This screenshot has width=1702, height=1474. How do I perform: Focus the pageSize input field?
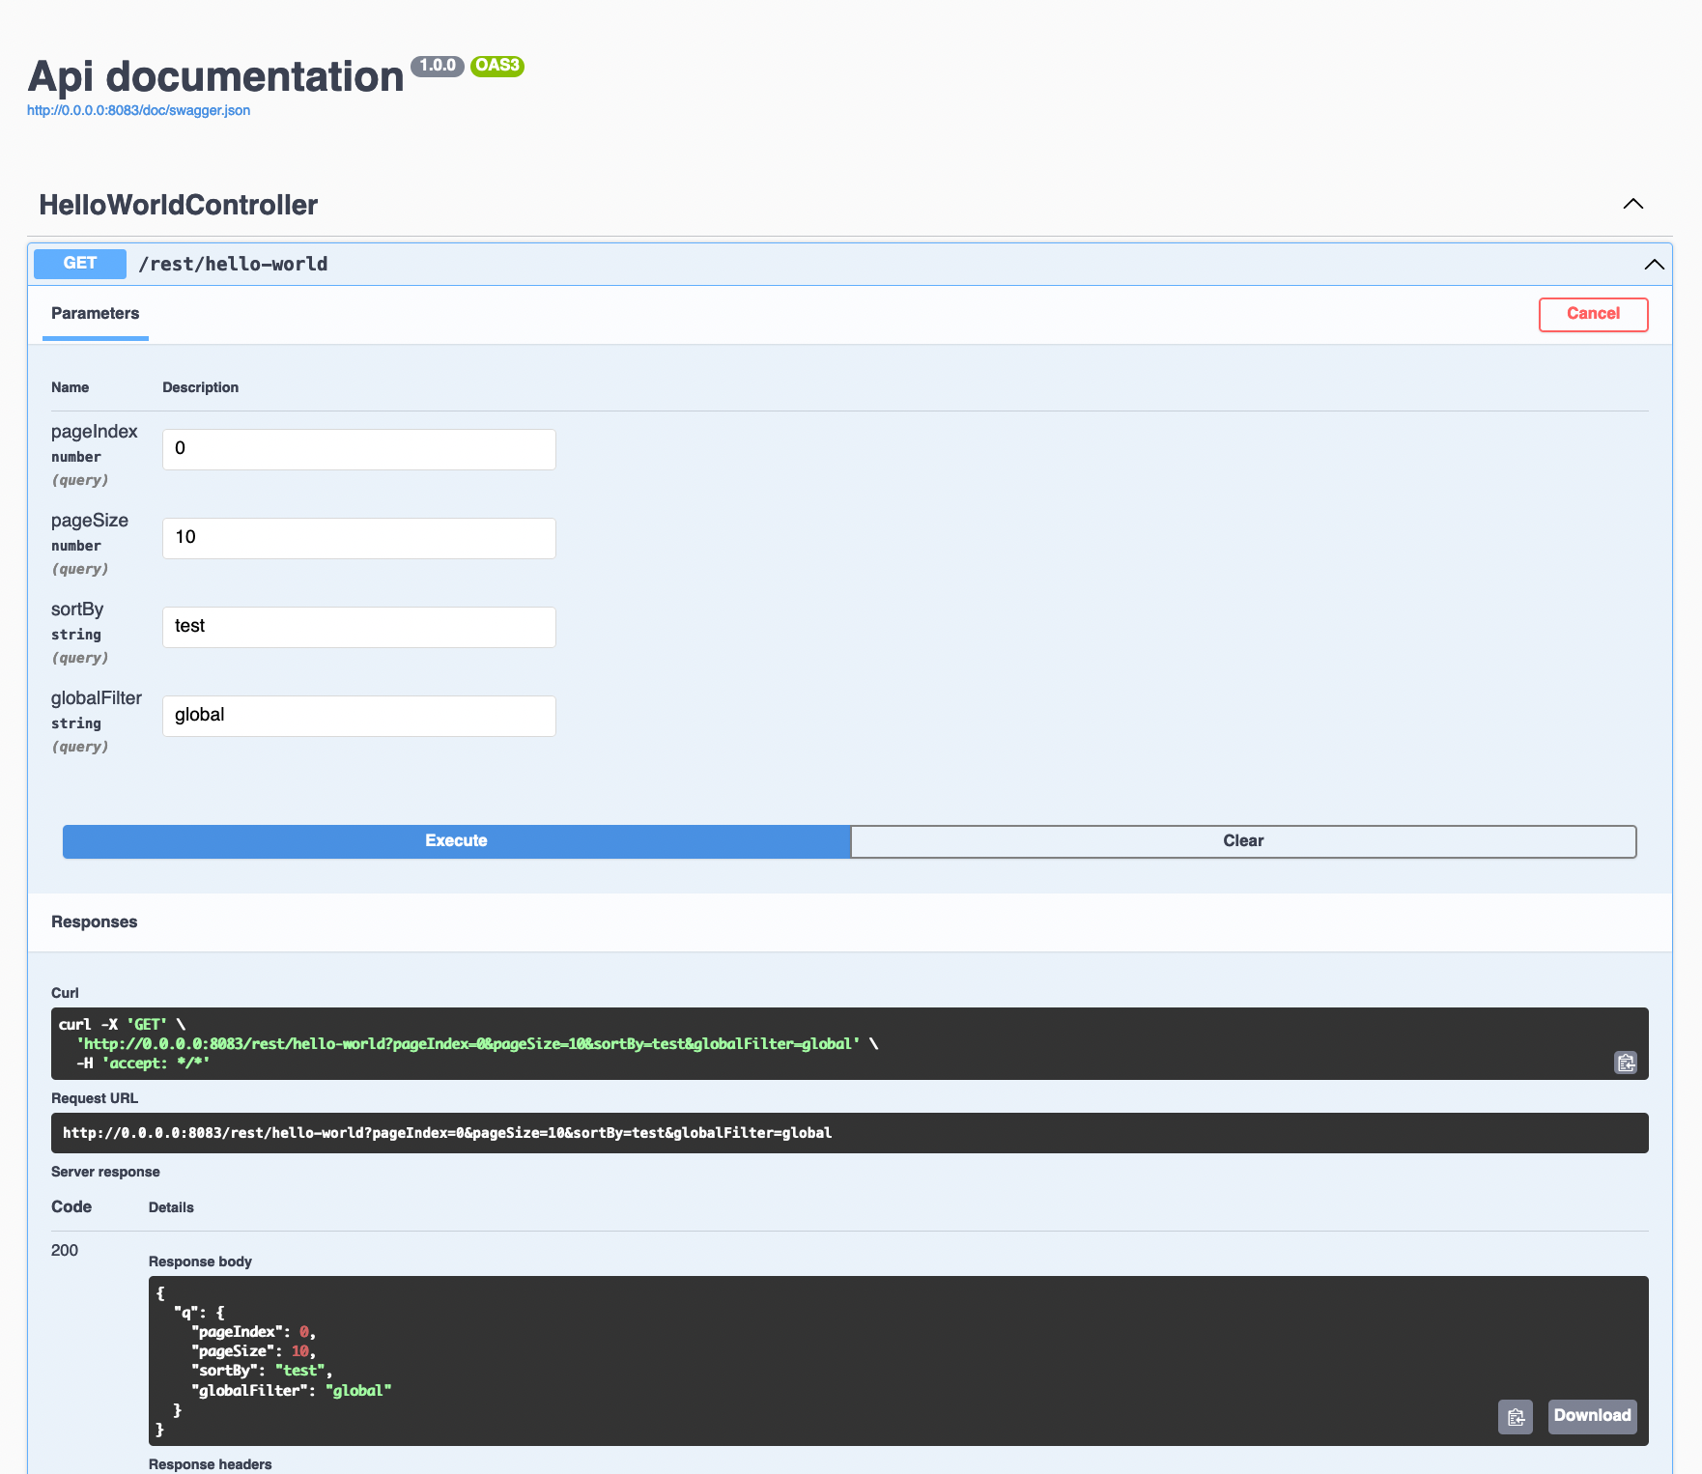pos(359,538)
